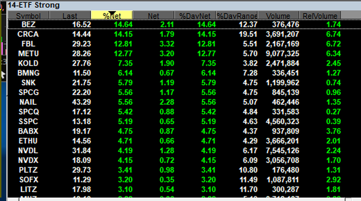This screenshot has height=201, width=361.
Task: Click SPCG volume 845,139
Action: (x=285, y=92)
